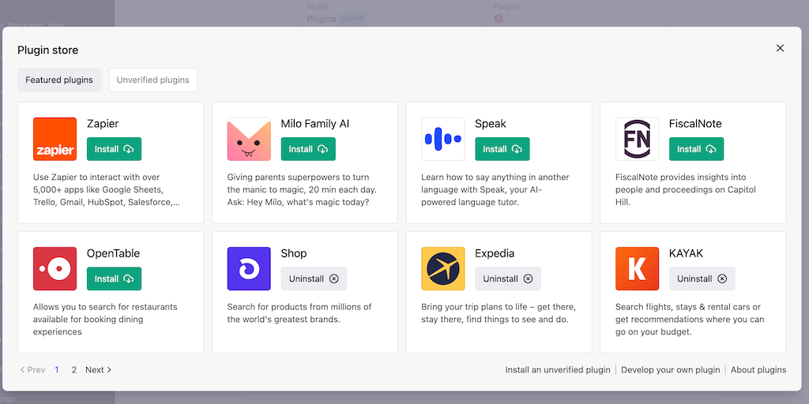Click the Shop products description
The height and width of the screenshot is (404, 809).
coord(299,313)
